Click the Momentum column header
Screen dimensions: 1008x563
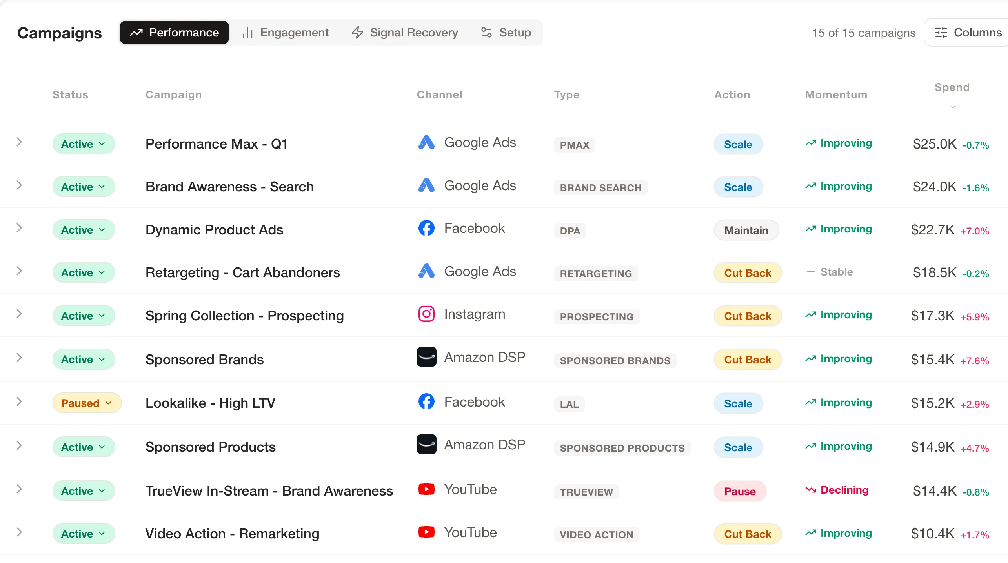(x=836, y=95)
